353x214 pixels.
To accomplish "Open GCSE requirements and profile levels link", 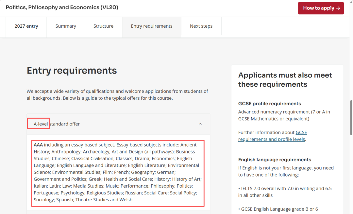I will click(x=272, y=136).
